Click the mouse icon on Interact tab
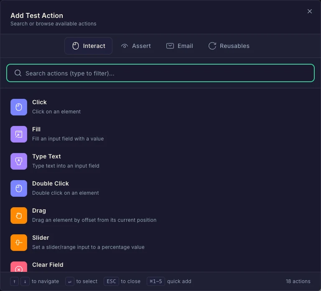Viewport: 321px width, 291px height. coord(76,46)
